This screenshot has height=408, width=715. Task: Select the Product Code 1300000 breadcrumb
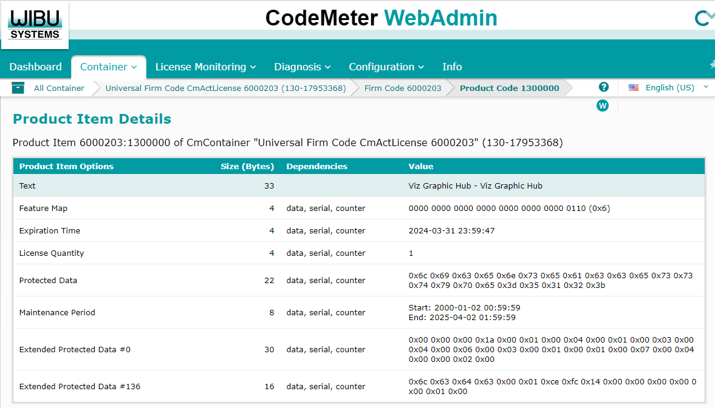(x=509, y=88)
